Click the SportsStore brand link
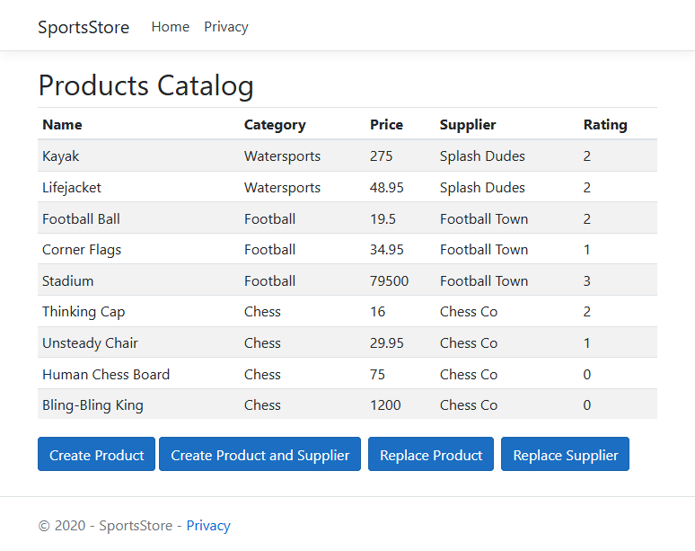Screen dimensions: 695x551 [x=84, y=27]
